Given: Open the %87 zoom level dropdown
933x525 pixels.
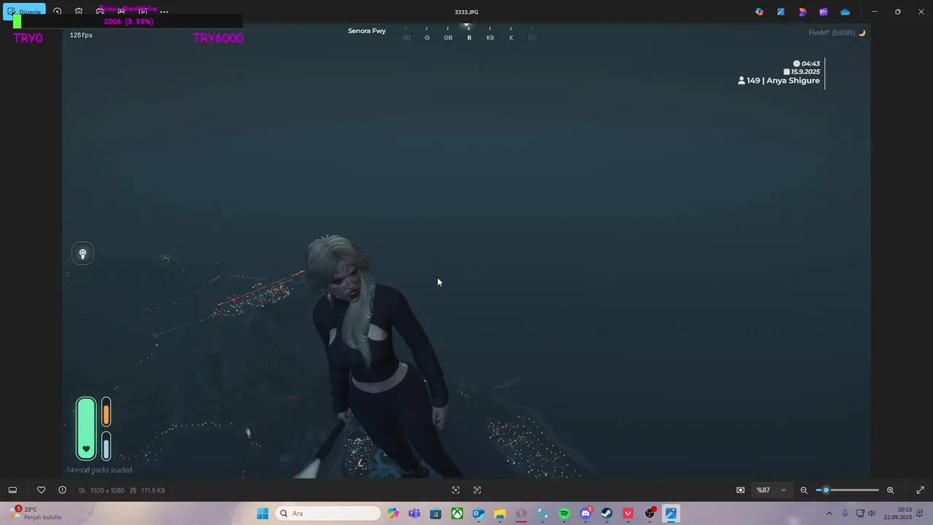Looking at the screenshot, I should pyautogui.click(x=771, y=490).
